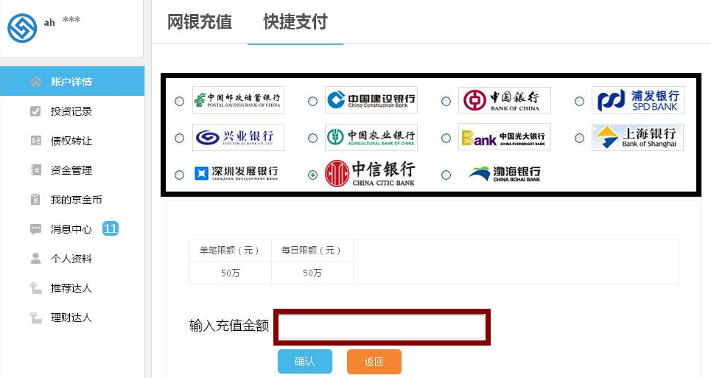This screenshot has width=711, height=378.
Task: Select the Agricultural Bank radio button
Action: click(x=313, y=138)
